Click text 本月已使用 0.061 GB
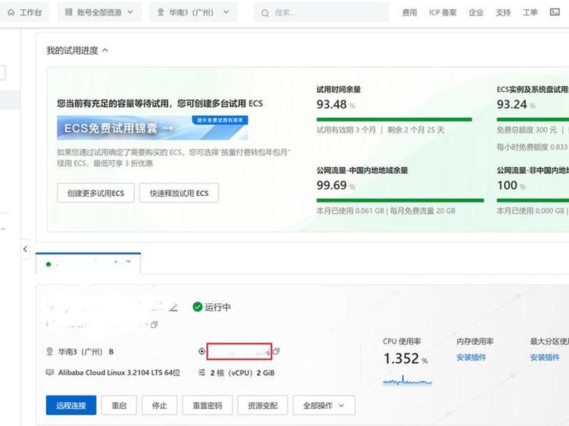Viewport: 569px width, 426px height. pos(350,211)
